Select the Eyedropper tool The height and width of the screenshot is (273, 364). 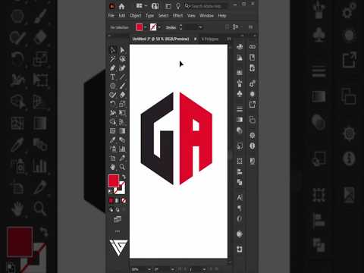(x=113, y=140)
